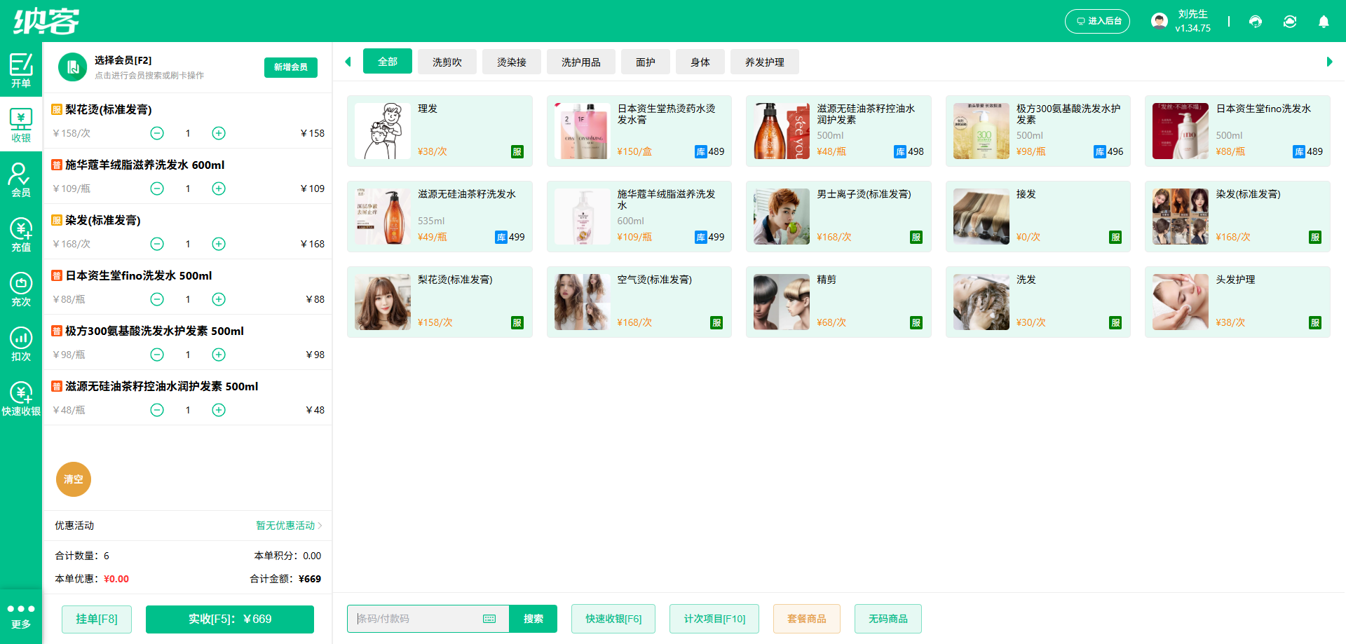Open the 充值 sidebar section
The image size is (1346, 644).
pyautogui.click(x=21, y=234)
